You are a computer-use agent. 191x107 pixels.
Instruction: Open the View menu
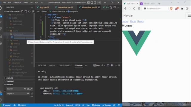[x=25, y=3]
